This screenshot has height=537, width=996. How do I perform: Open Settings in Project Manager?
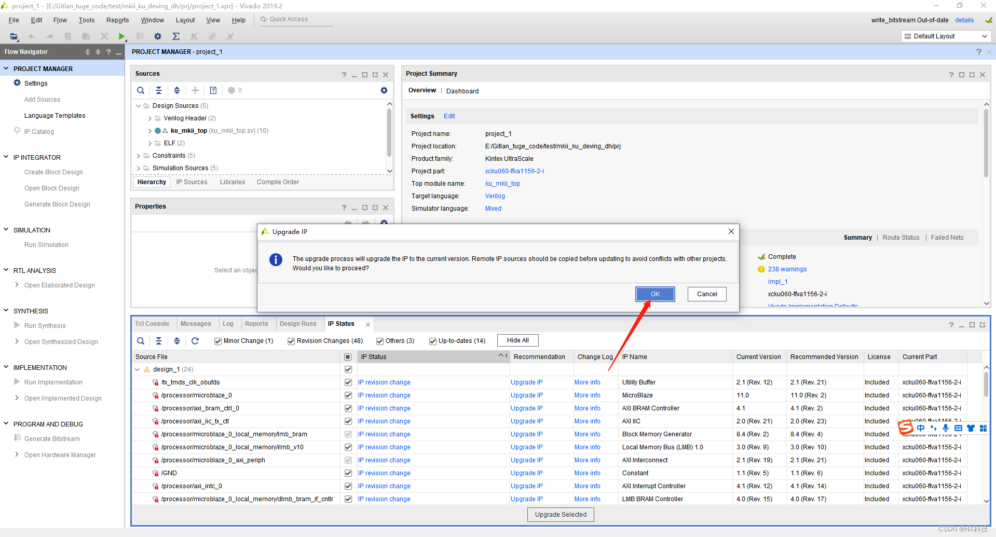pyautogui.click(x=36, y=83)
